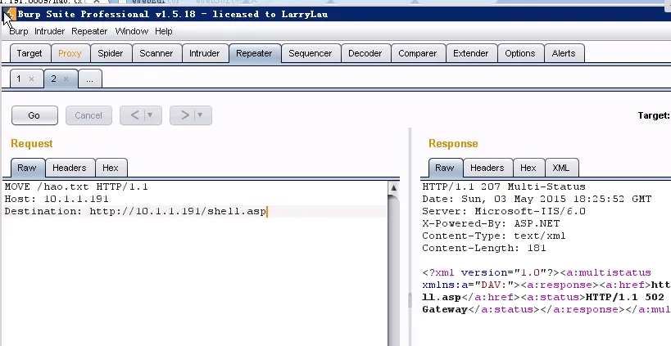Switch to the Alerts tab
Image resolution: width=671 pixels, height=346 pixels.
coord(564,53)
